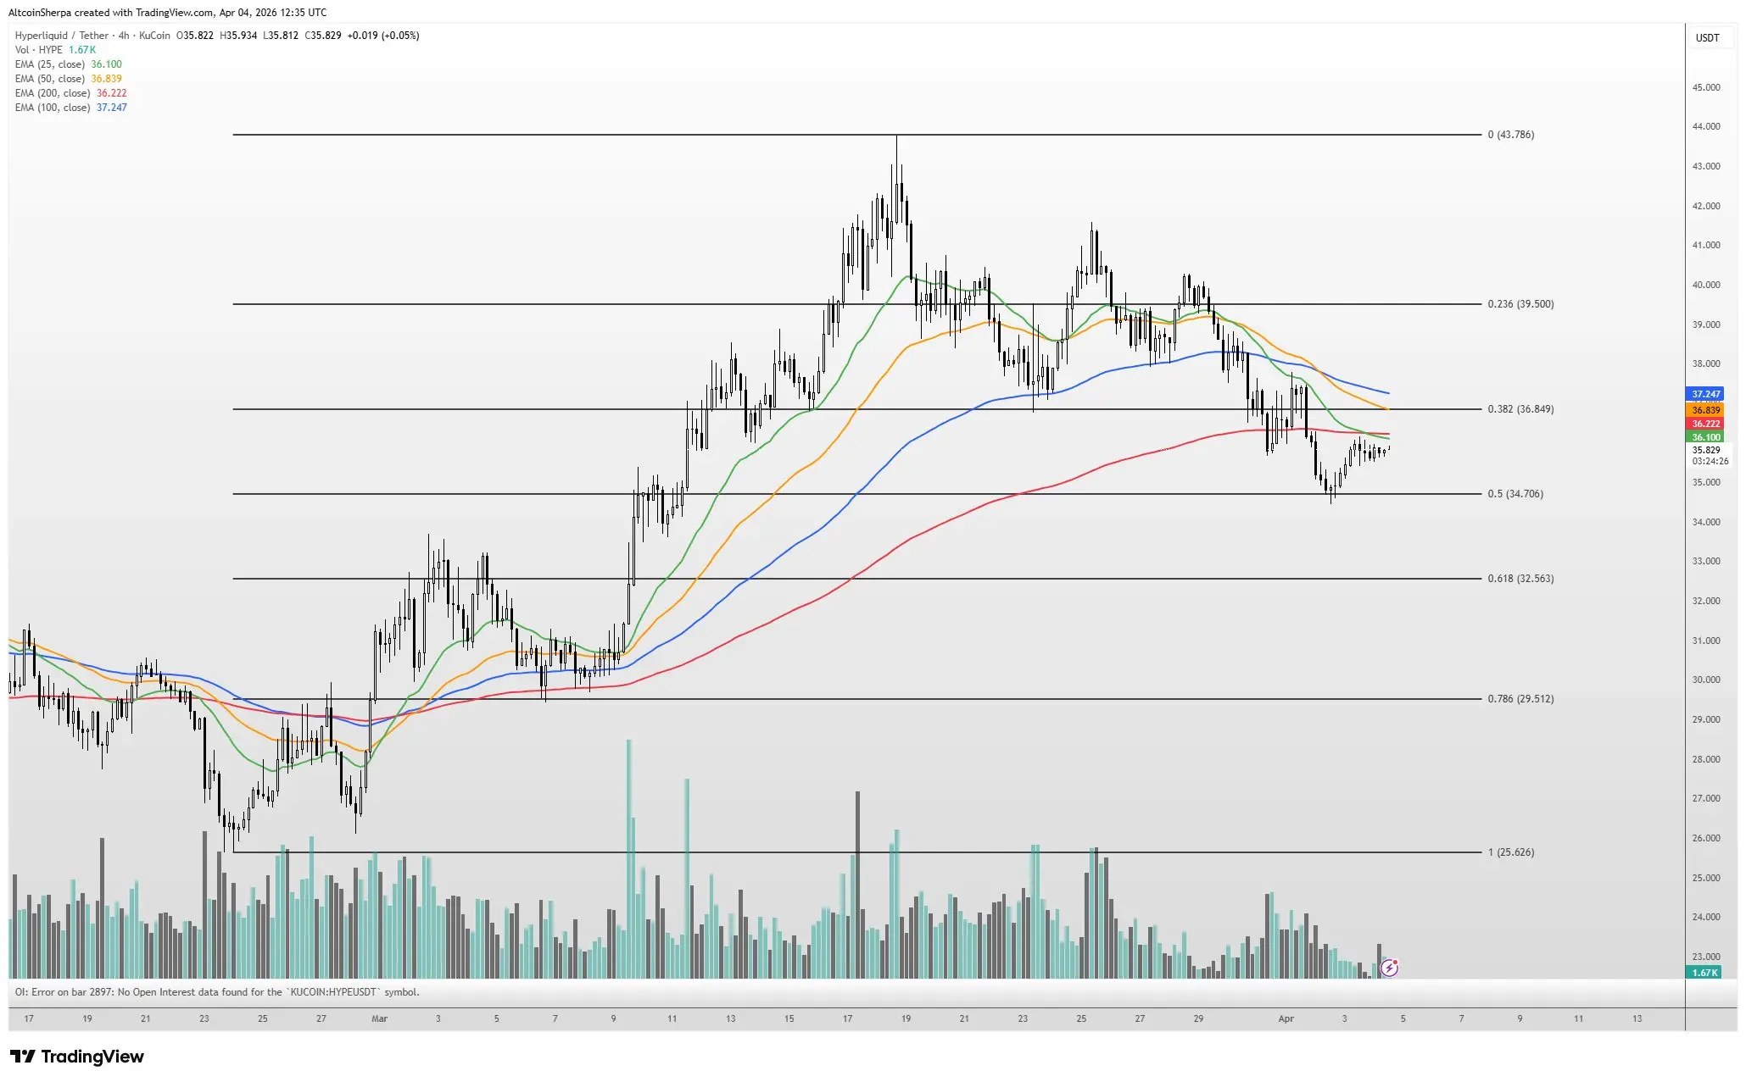This screenshot has width=1746, height=1082.
Task: Click the teal 1.67K volume tag
Action: point(1704,973)
